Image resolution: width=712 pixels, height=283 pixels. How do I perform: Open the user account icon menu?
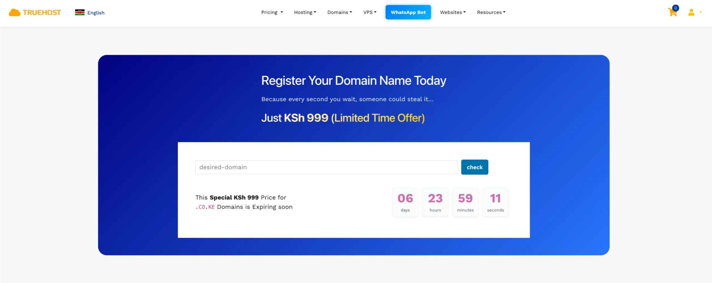point(694,12)
